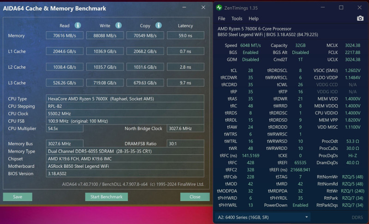Click the AMD Ryzen 5 7600X processor text

coord(255,29)
